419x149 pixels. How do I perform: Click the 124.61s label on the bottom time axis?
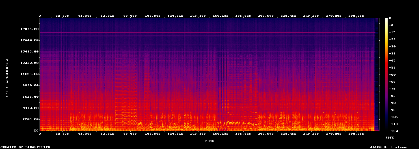(175, 134)
